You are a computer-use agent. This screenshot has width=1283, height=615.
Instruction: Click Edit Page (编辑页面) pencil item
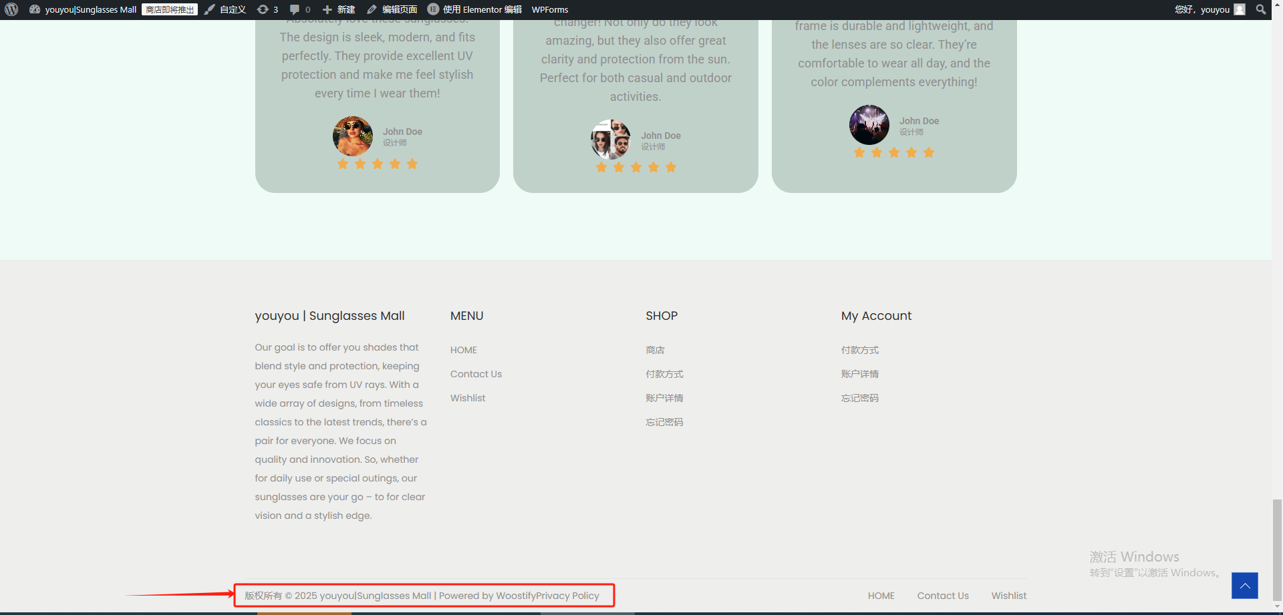click(x=392, y=9)
